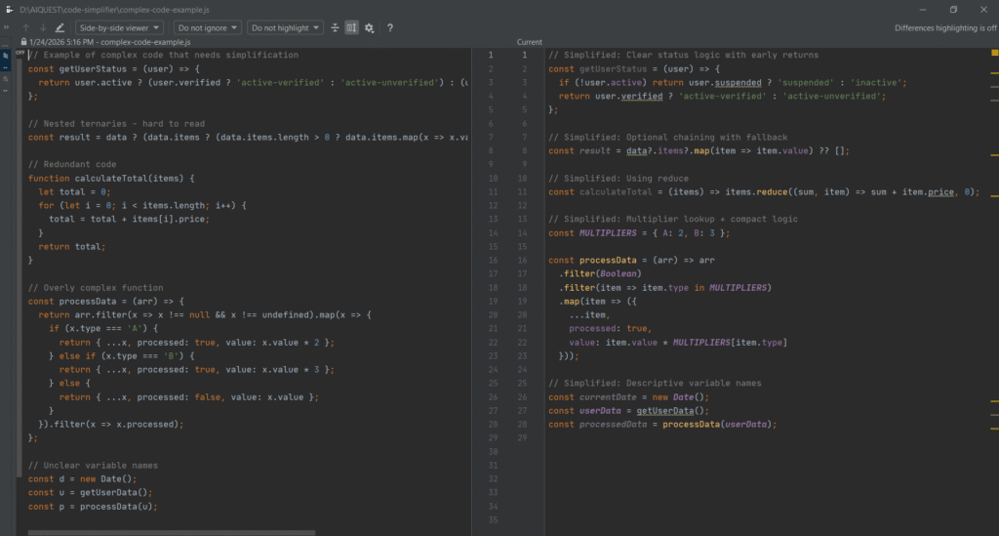Toggle the OFF indicator in left gutter
The height and width of the screenshot is (536, 999).
[x=20, y=54]
